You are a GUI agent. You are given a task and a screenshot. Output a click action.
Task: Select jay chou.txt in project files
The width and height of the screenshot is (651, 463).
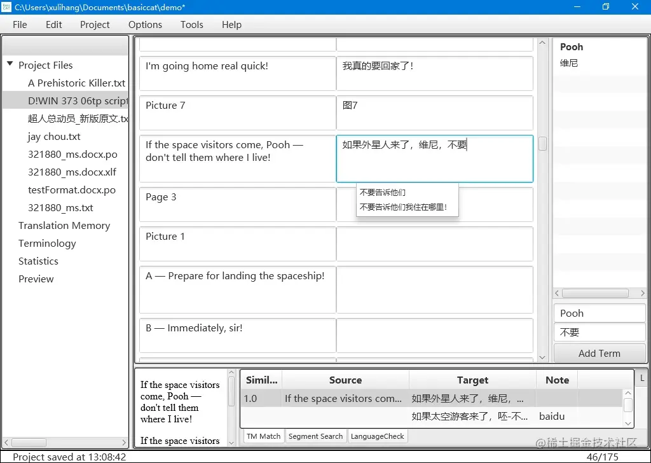click(54, 137)
